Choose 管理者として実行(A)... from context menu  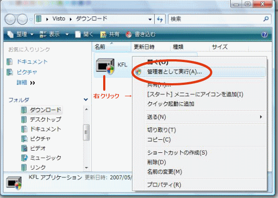pyautogui.click(x=199, y=72)
